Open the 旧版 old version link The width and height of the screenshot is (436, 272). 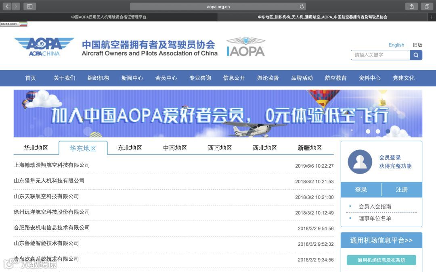(x=417, y=45)
